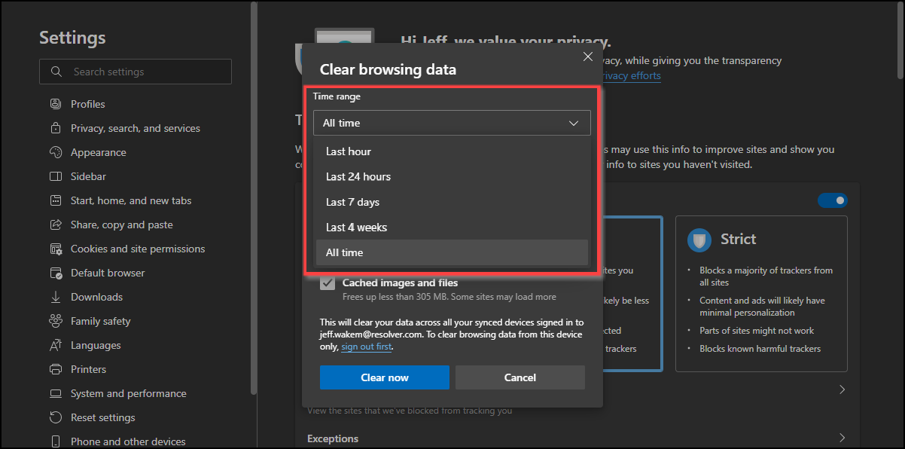This screenshot has width=905, height=449.
Task: Choose Last 24 hours option
Action: [x=452, y=176]
